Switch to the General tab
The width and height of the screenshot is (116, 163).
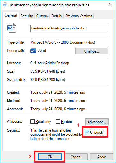(11, 15)
